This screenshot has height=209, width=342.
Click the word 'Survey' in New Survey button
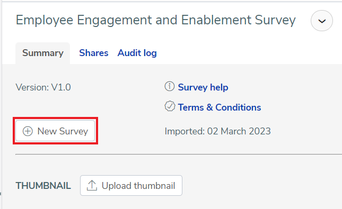coord(74,132)
